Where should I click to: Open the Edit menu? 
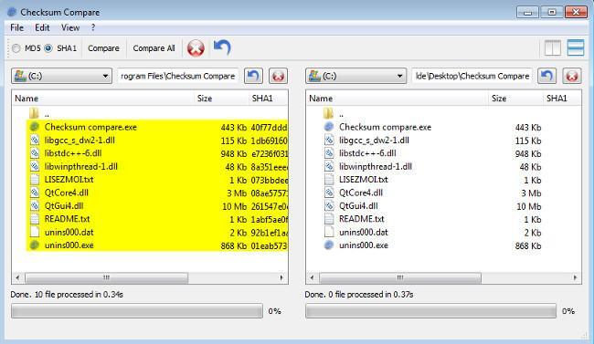point(42,27)
